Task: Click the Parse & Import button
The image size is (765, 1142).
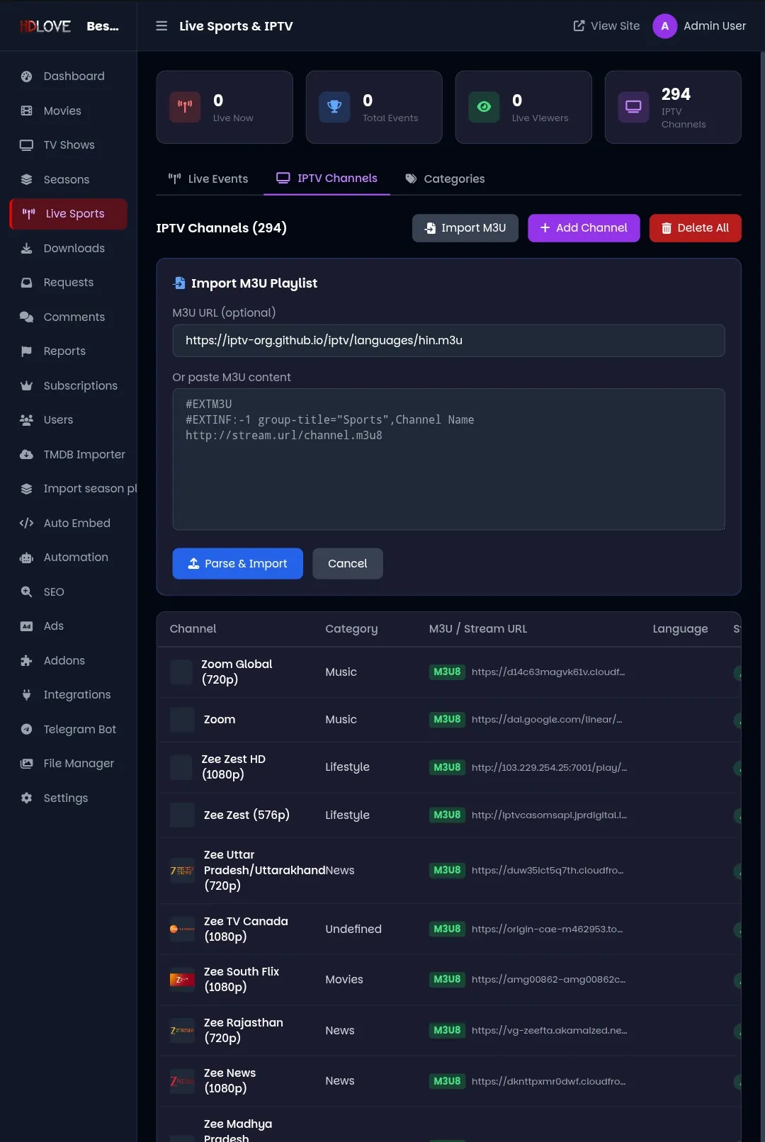Action: click(237, 564)
